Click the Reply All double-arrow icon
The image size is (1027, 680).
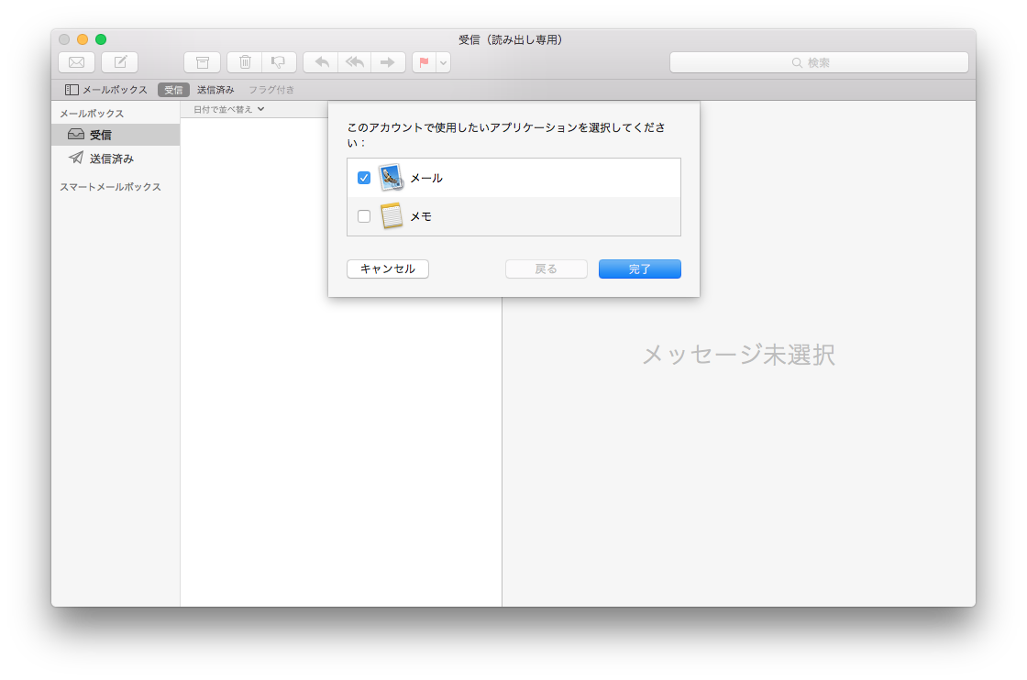(x=354, y=62)
